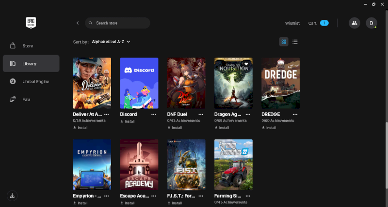The height and width of the screenshot is (207, 388).
Task: Open the Discord cover thumbnail
Action: point(139,83)
